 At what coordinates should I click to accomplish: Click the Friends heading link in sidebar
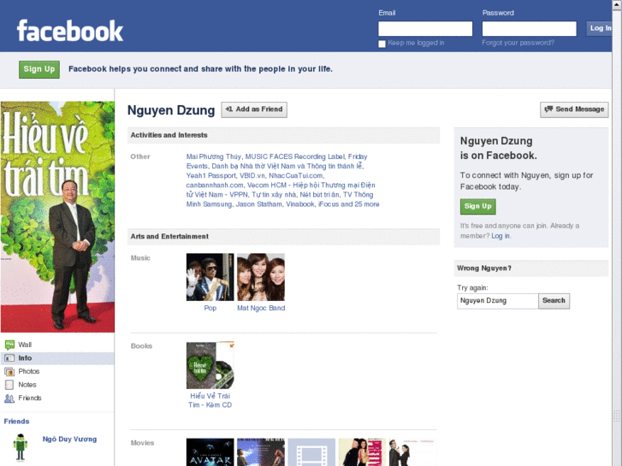coord(16,422)
